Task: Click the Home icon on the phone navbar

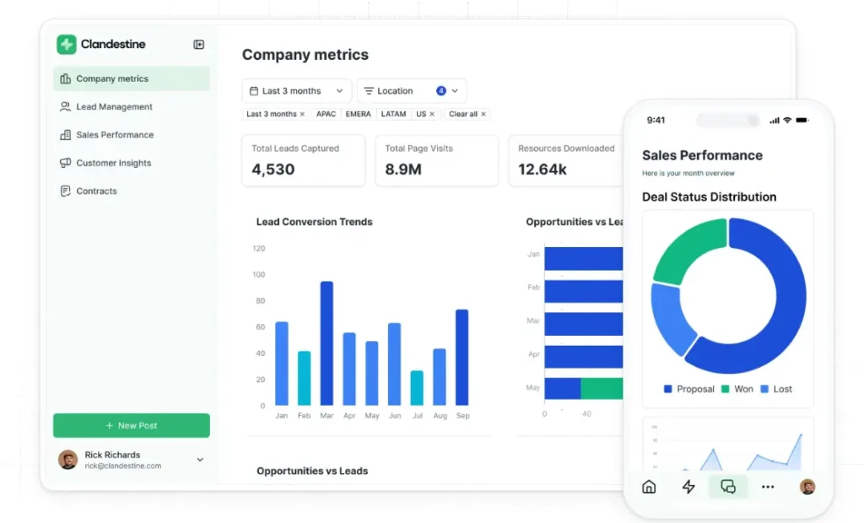Action: pyautogui.click(x=648, y=487)
